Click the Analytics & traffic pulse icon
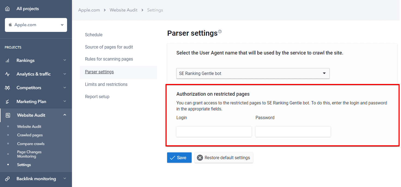Image resolution: width=401 pixels, height=187 pixels. click(x=7, y=74)
